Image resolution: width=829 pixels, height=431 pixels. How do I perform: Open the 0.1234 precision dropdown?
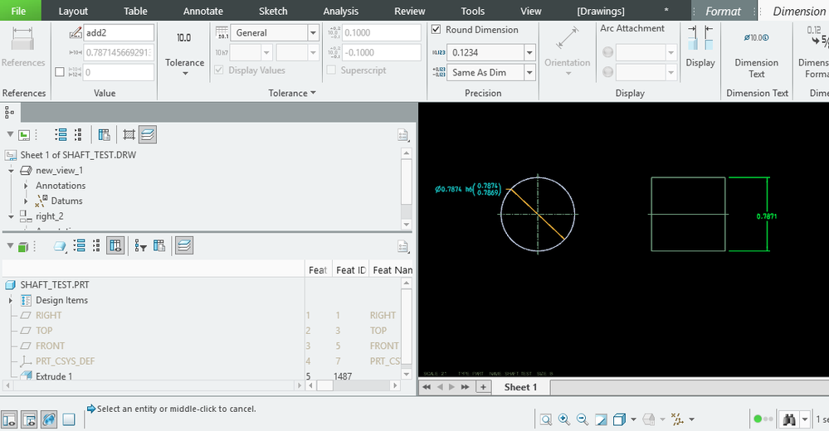click(529, 52)
